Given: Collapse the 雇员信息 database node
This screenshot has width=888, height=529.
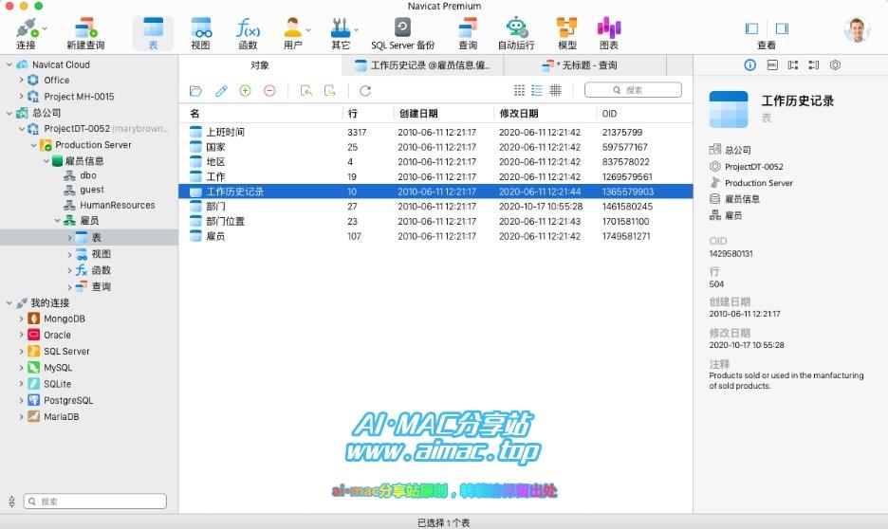Looking at the screenshot, I should (46, 161).
